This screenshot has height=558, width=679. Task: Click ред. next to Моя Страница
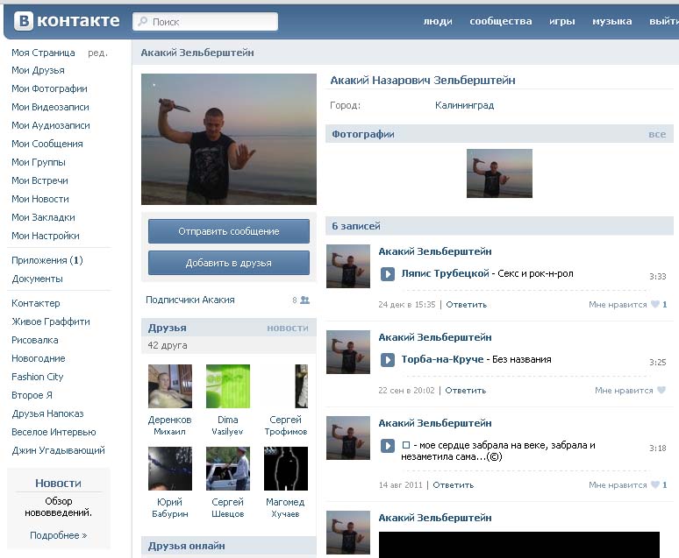(x=97, y=53)
